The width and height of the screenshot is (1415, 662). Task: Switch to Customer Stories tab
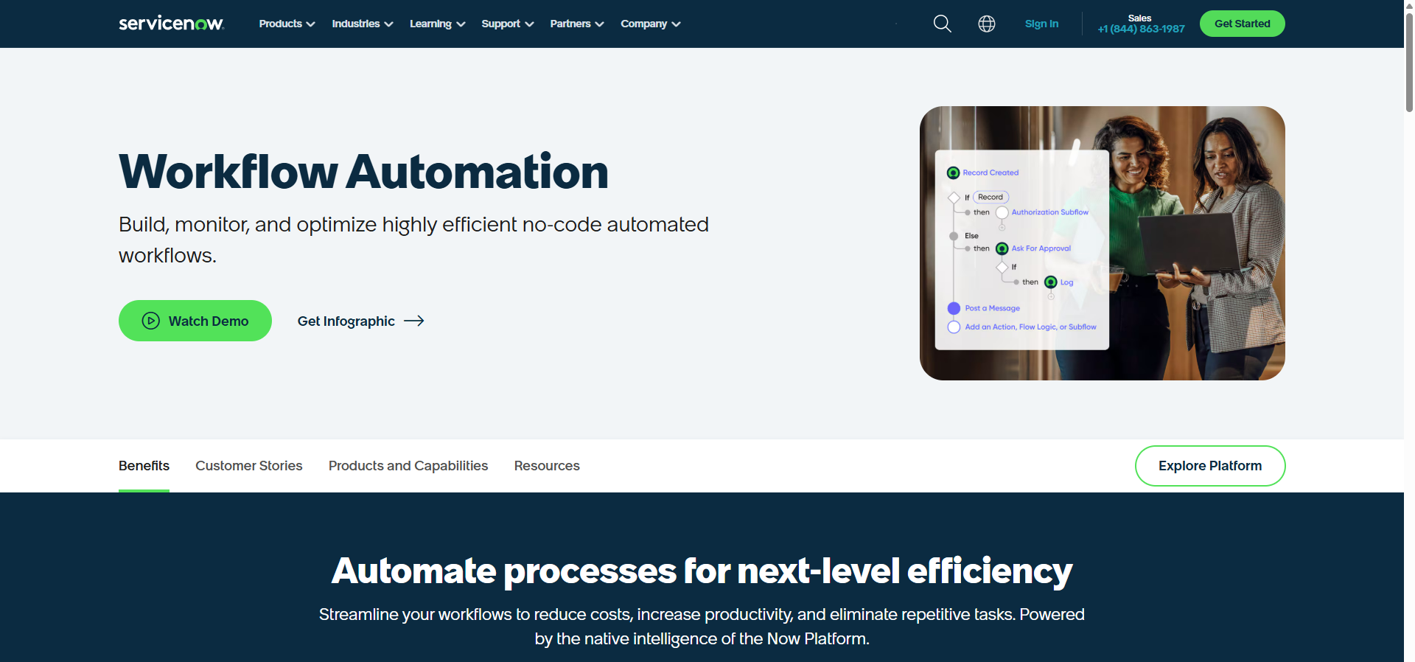click(249, 466)
